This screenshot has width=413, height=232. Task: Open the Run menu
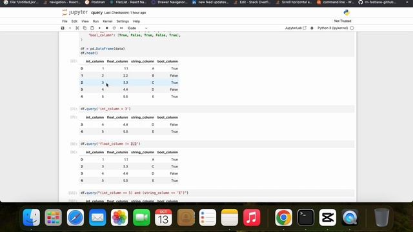click(96, 21)
